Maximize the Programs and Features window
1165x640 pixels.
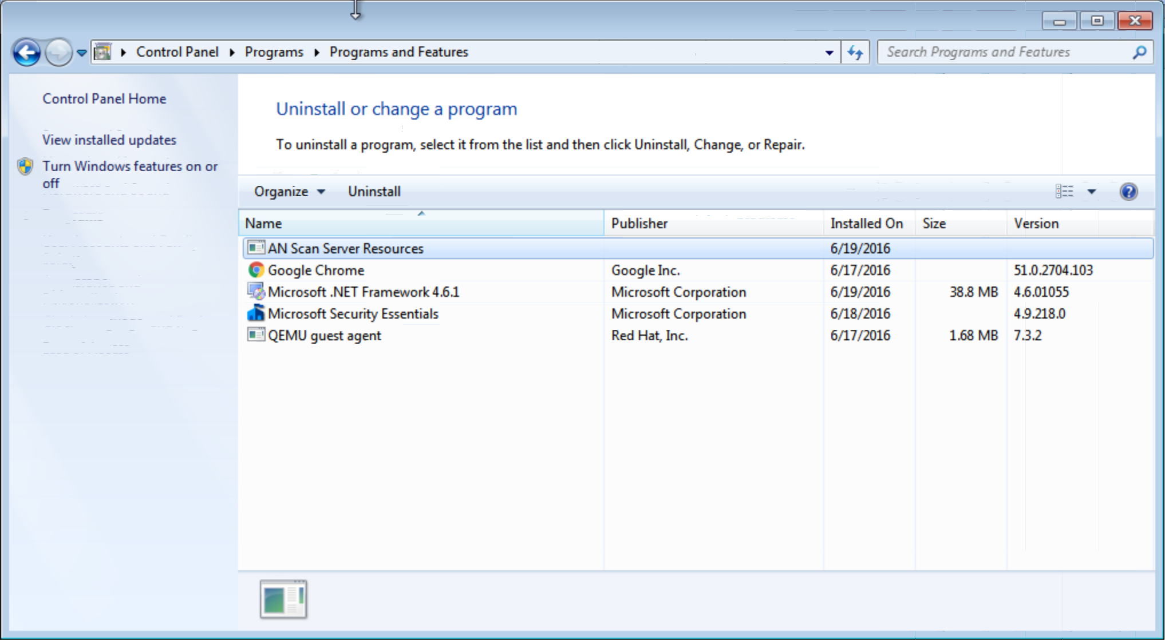click(x=1097, y=21)
